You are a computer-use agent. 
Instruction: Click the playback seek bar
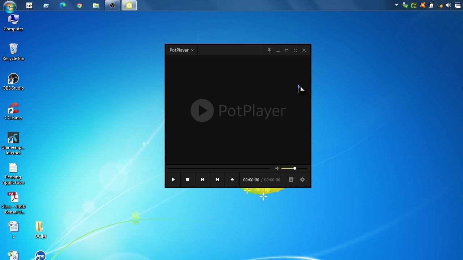218,168
